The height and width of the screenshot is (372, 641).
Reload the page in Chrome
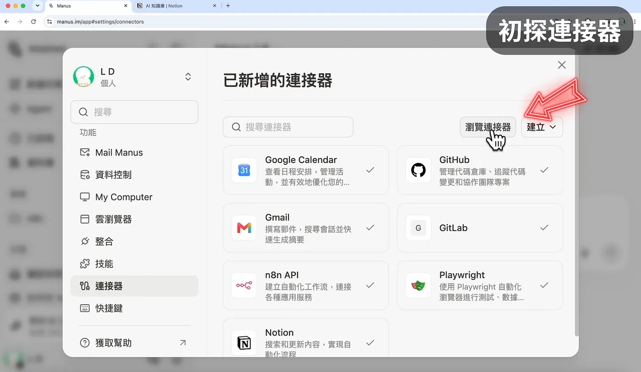[33, 22]
